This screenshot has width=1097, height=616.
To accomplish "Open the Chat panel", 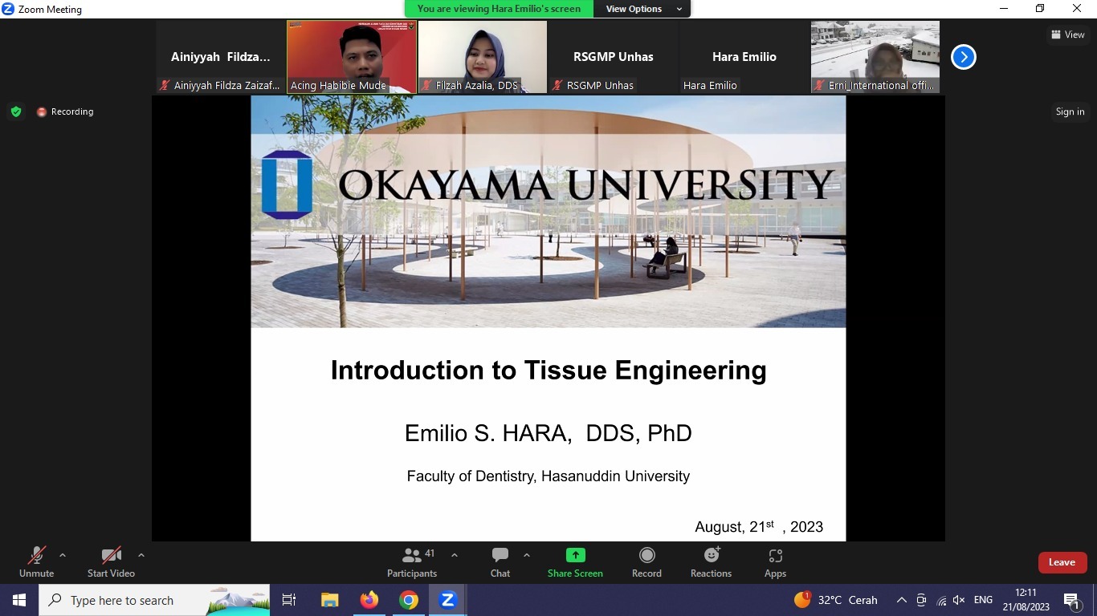I will click(500, 562).
